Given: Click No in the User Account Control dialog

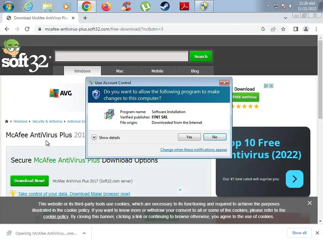Looking at the screenshot, I should point(214,137).
